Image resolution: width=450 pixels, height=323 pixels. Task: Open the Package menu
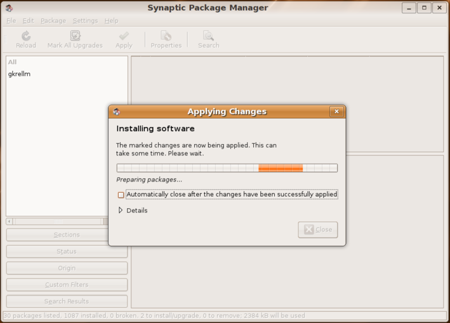(x=53, y=21)
